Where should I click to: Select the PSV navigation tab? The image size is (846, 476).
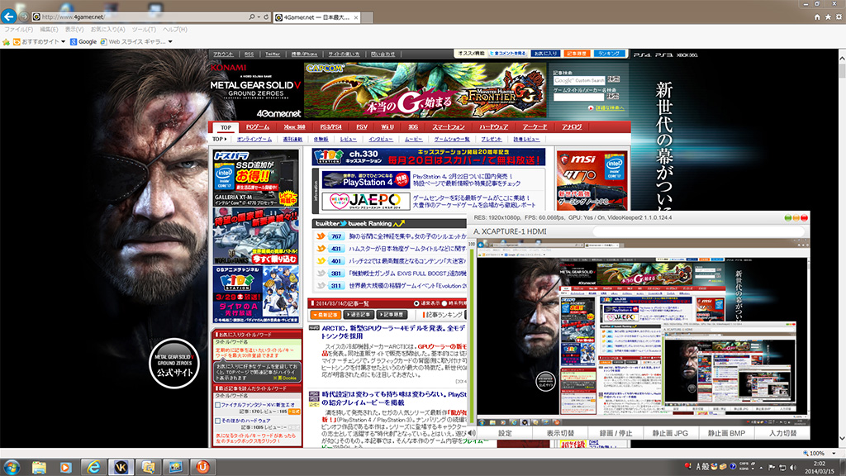tap(362, 127)
